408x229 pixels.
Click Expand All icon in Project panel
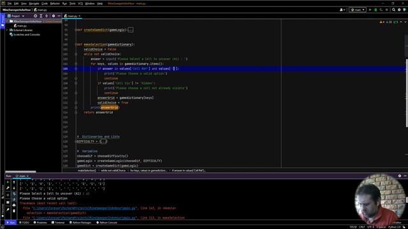pyautogui.click(x=41, y=16)
